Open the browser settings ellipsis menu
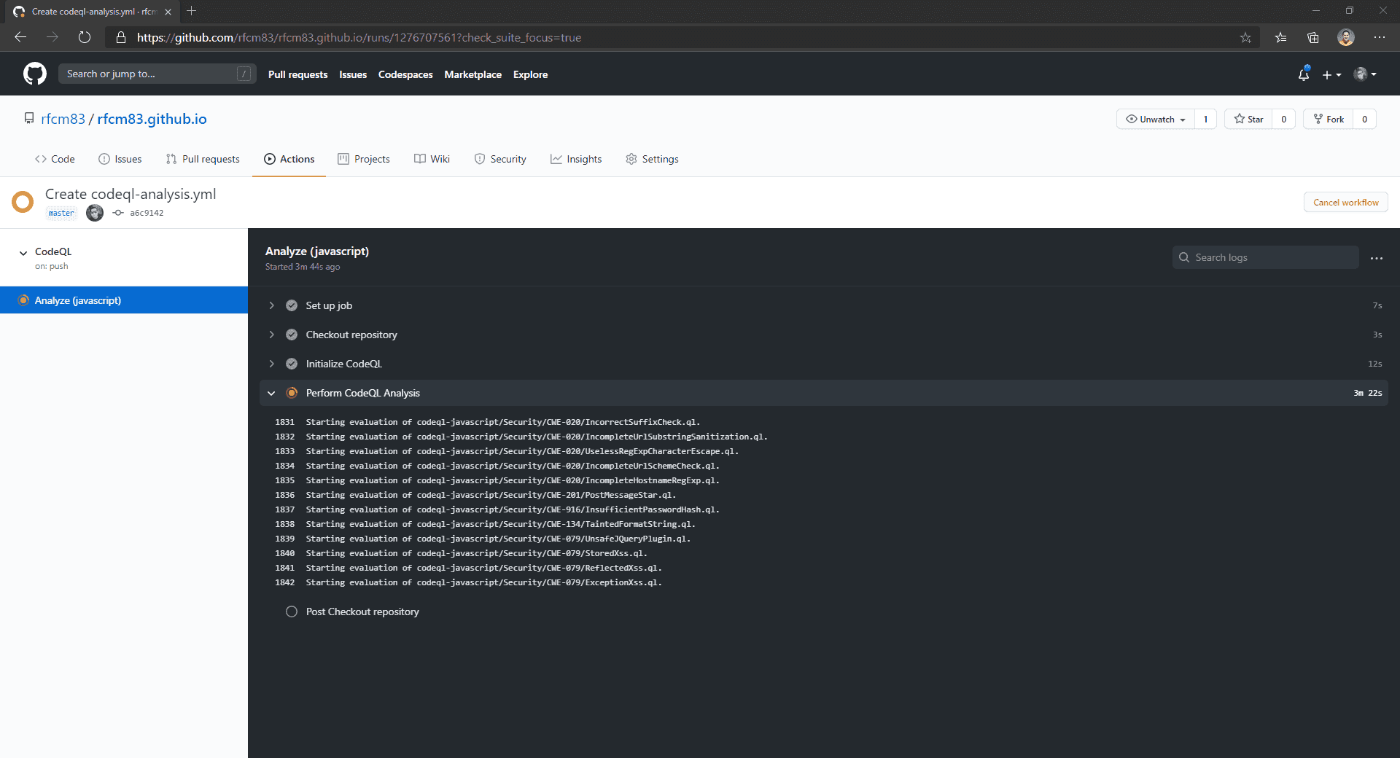 pyautogui.click(x=1380, y=37)
